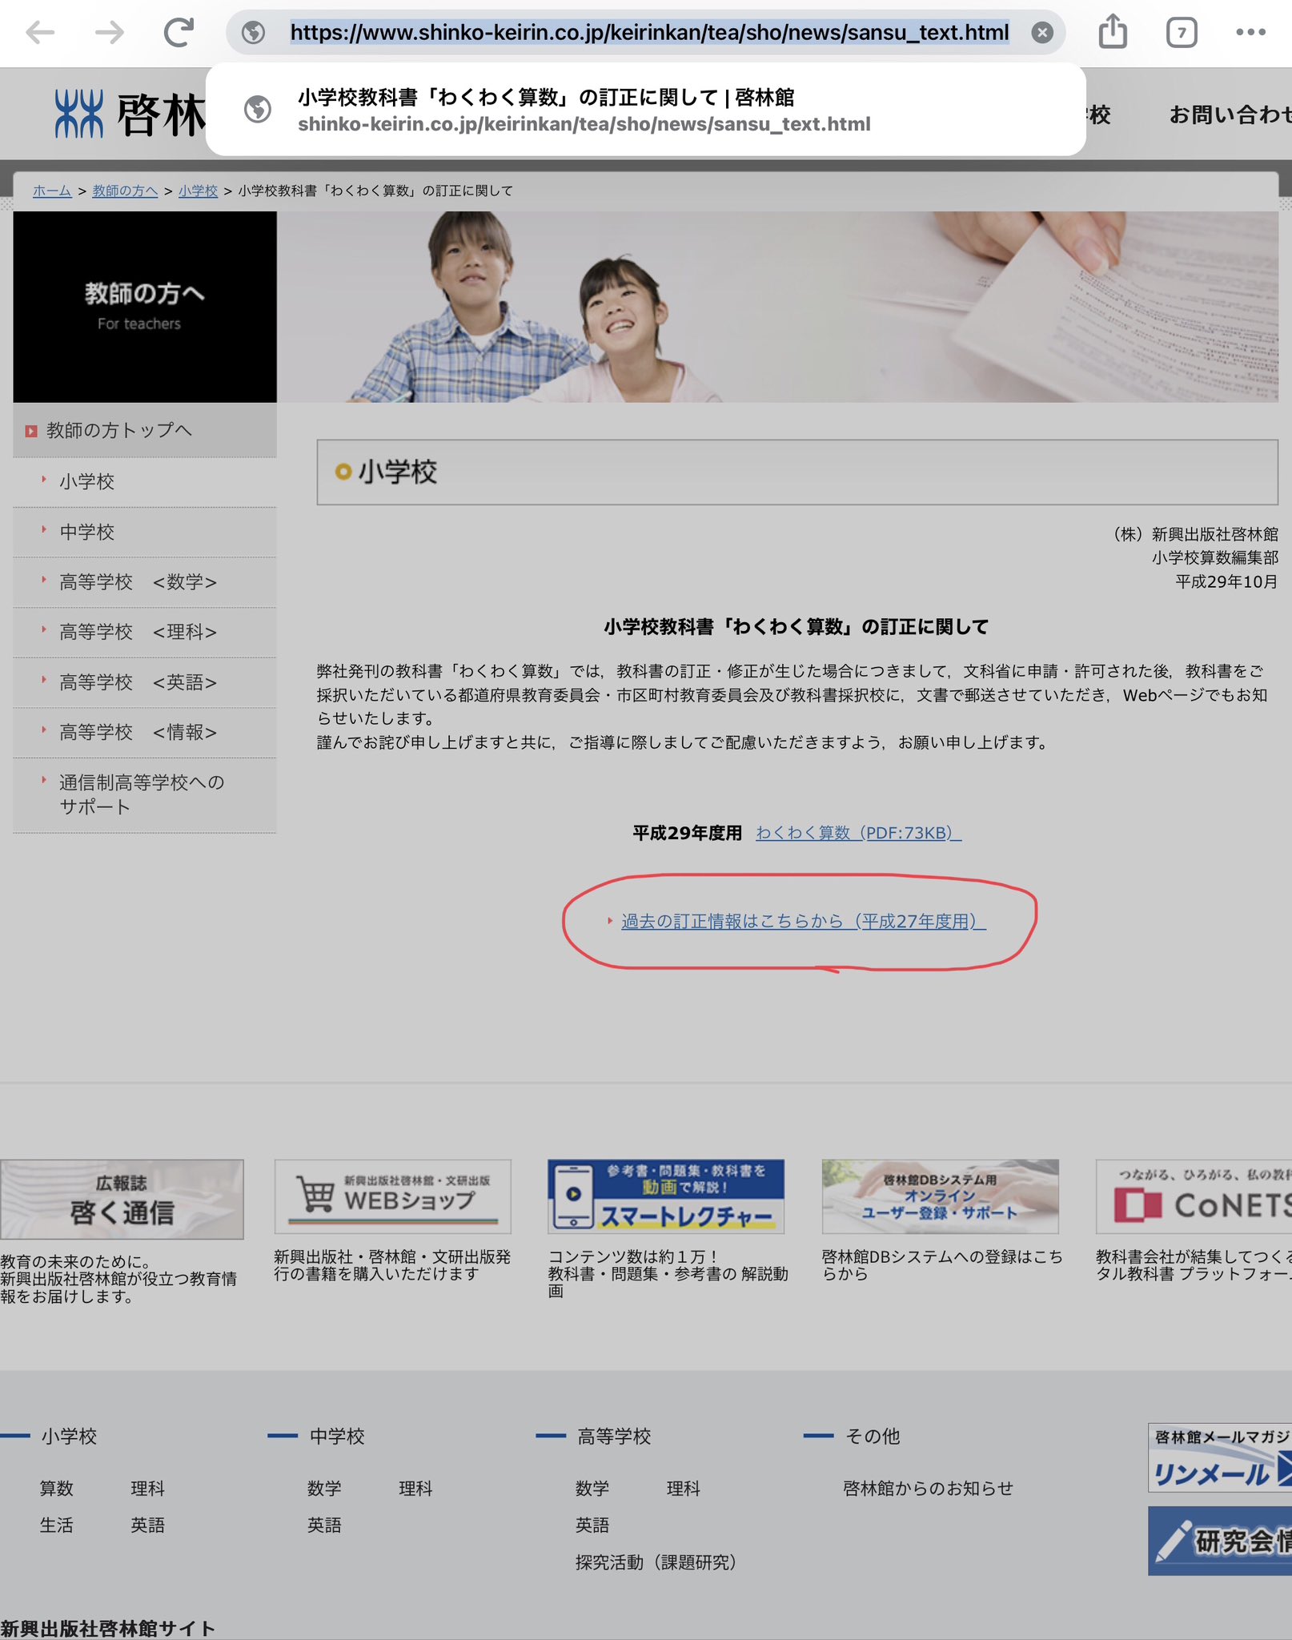
Task: Follow the 小学校 breadcrumb link
Action: click(198, 191)
